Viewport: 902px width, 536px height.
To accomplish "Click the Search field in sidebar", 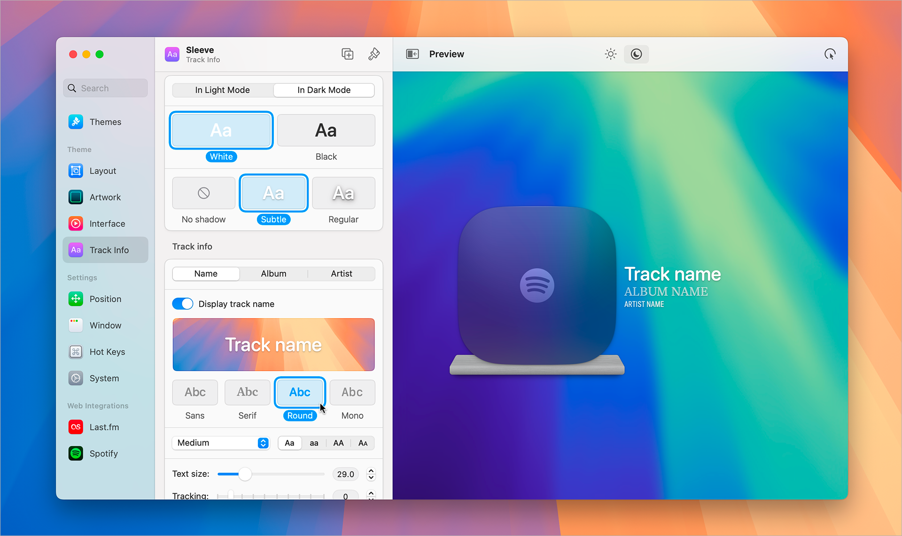I will (x=105, y=88).
